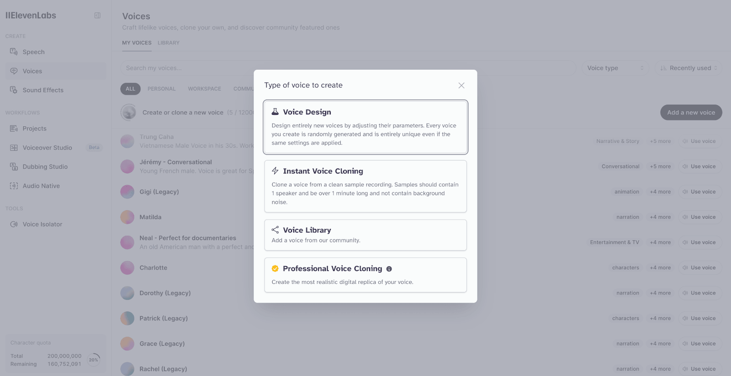Open the Voice Isolator tool

pos(42,224)
